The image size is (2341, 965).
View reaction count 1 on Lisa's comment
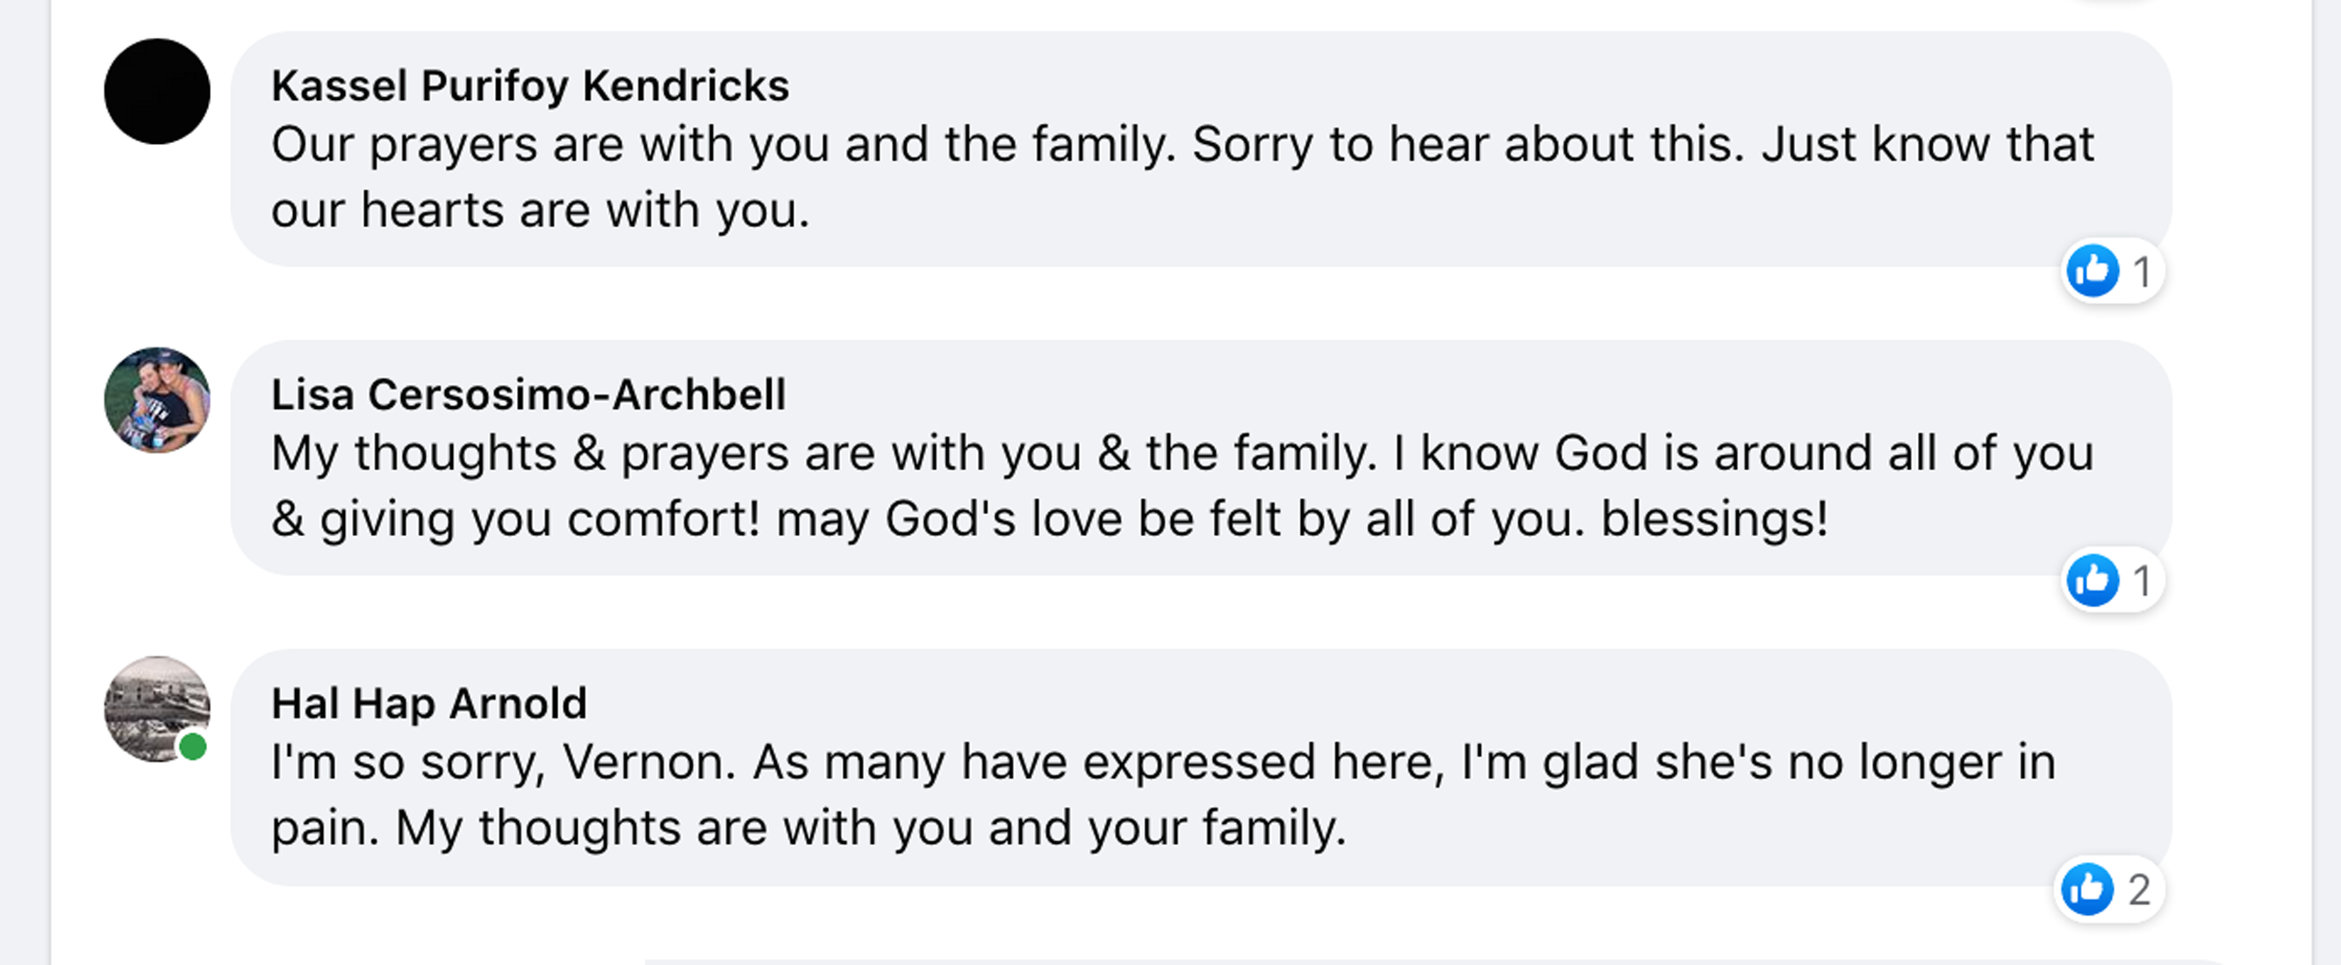(x=2142, y=581)
